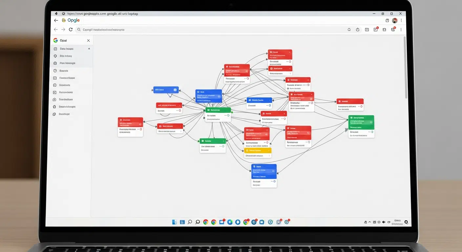Open Windows Search from the taskbar
This screenshot has width=462, height=252.
(190, 222)
